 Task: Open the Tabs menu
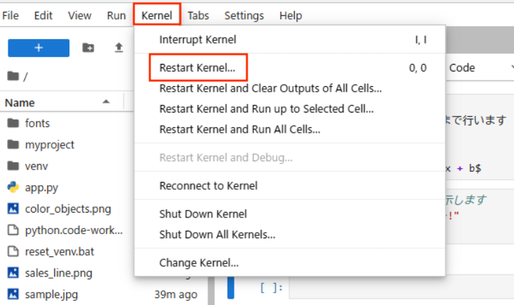click(x=198, y=15)
